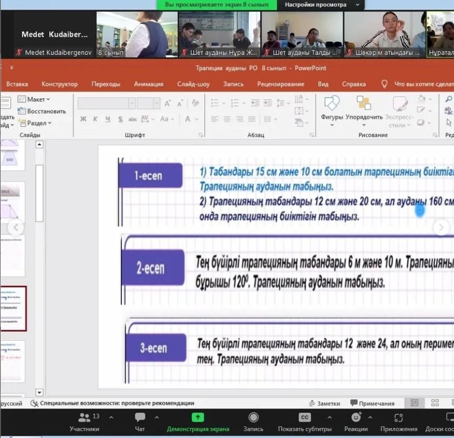The height and width of the screenshot is (438, 454).
Task: Click the reactions smiley icon
Action: pyautogui.click(x=356, y=417)
